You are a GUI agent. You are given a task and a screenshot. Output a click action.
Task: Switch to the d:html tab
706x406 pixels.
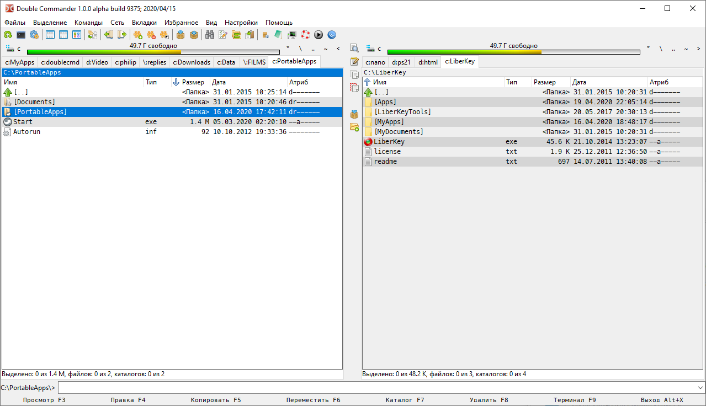click(428, 62)
